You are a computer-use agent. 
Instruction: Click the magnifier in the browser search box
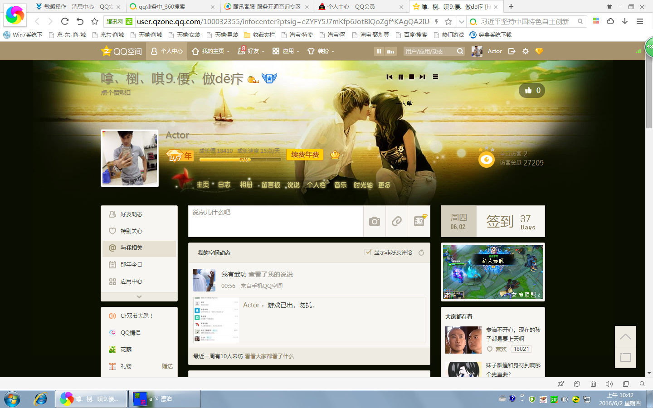click(x=580, y=21)
